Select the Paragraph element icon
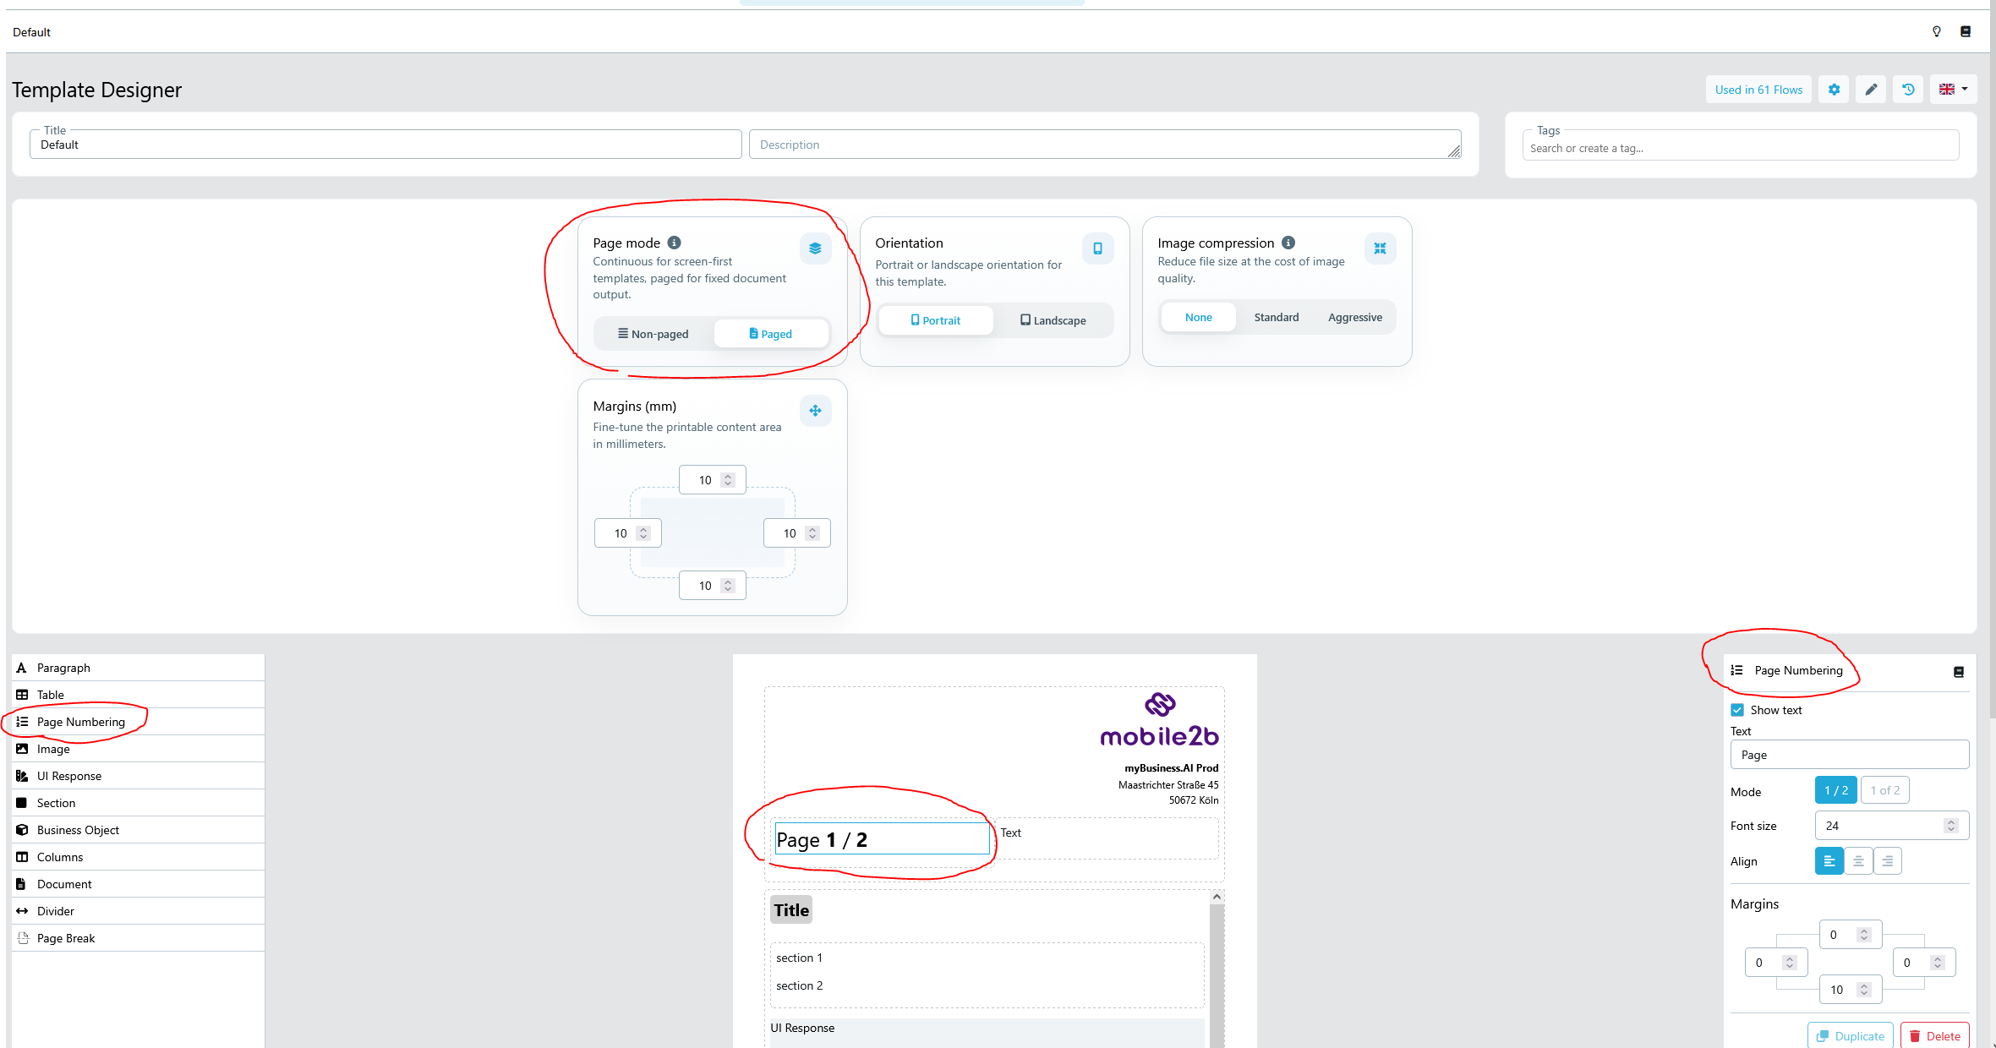 point(22,668)
